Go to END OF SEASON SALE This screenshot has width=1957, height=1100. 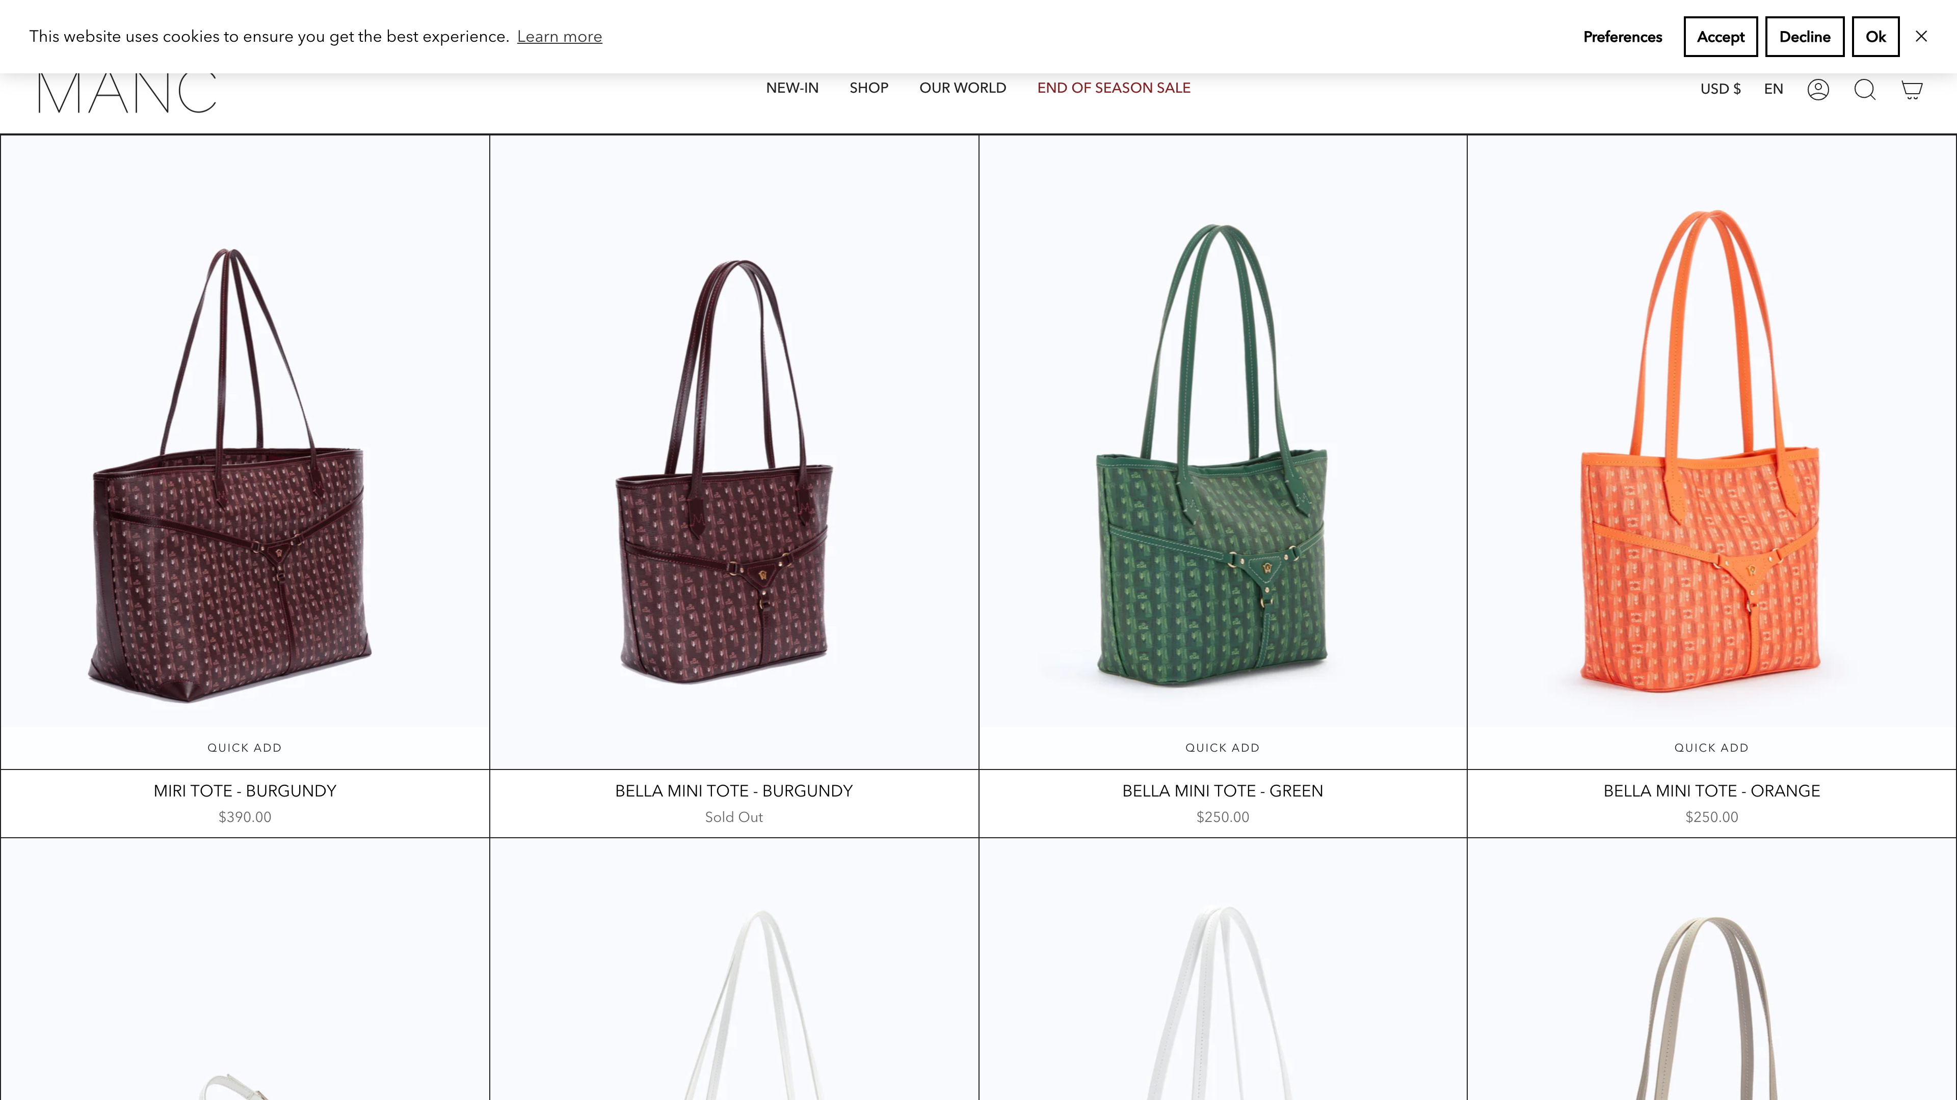(1113, 88)
